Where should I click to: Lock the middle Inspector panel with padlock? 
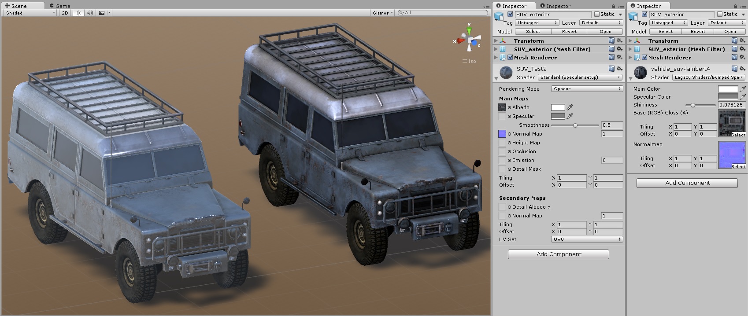613,6
